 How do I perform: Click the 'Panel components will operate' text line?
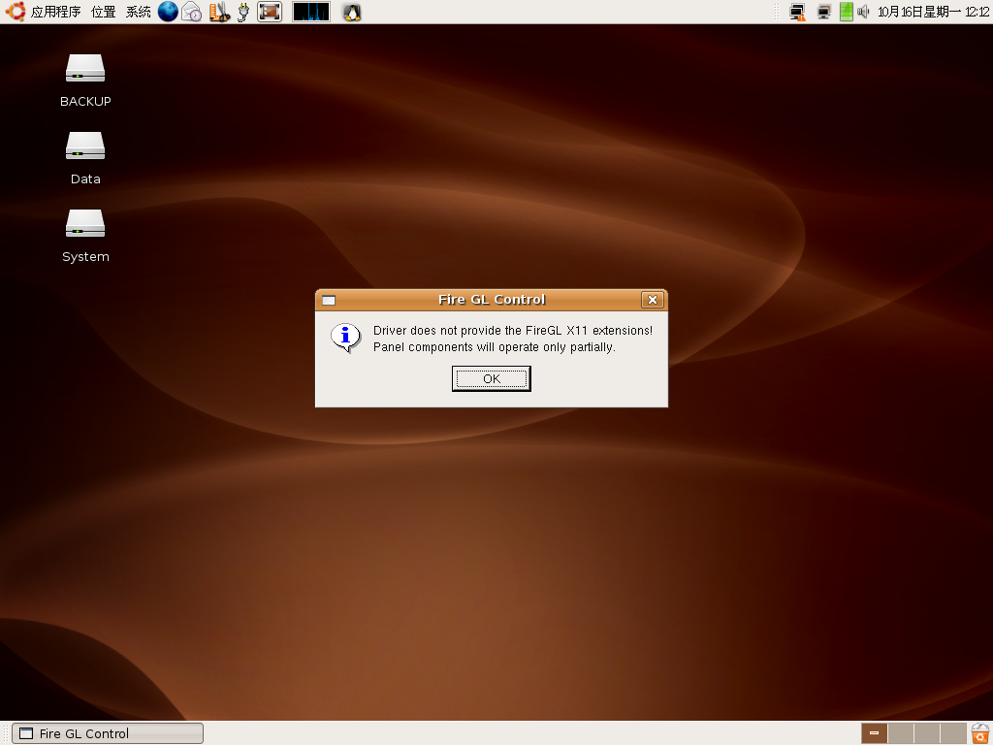click(x=494, y=347)
